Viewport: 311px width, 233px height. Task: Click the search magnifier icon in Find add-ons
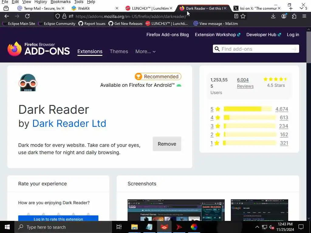217,49
